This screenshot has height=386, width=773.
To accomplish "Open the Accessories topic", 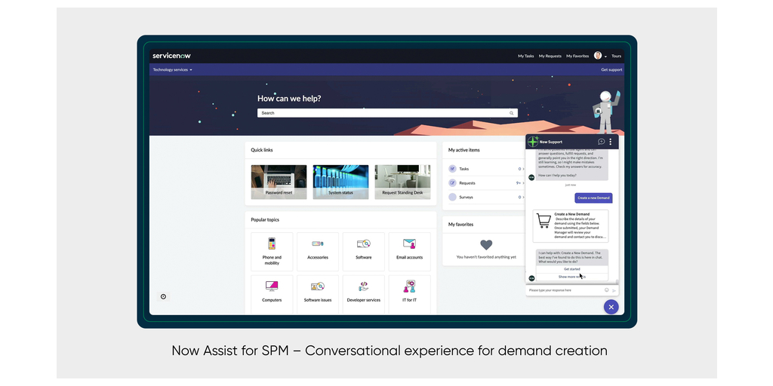I will [318, 252].
